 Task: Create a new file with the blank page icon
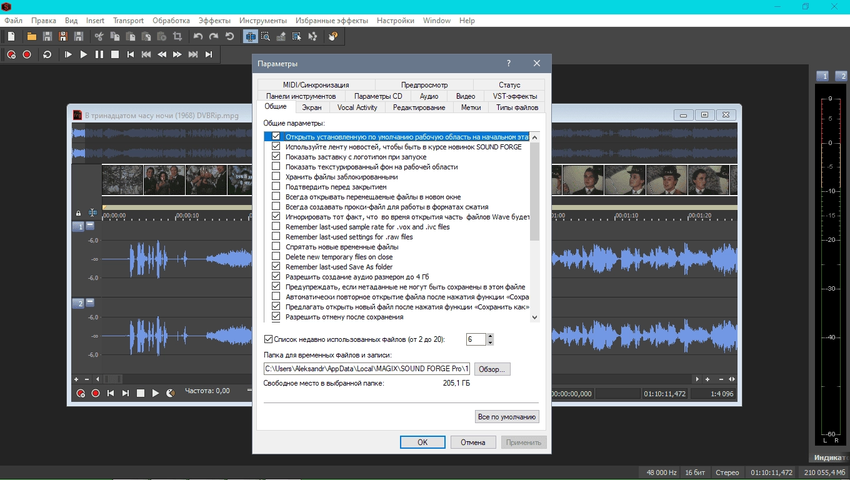11,36
